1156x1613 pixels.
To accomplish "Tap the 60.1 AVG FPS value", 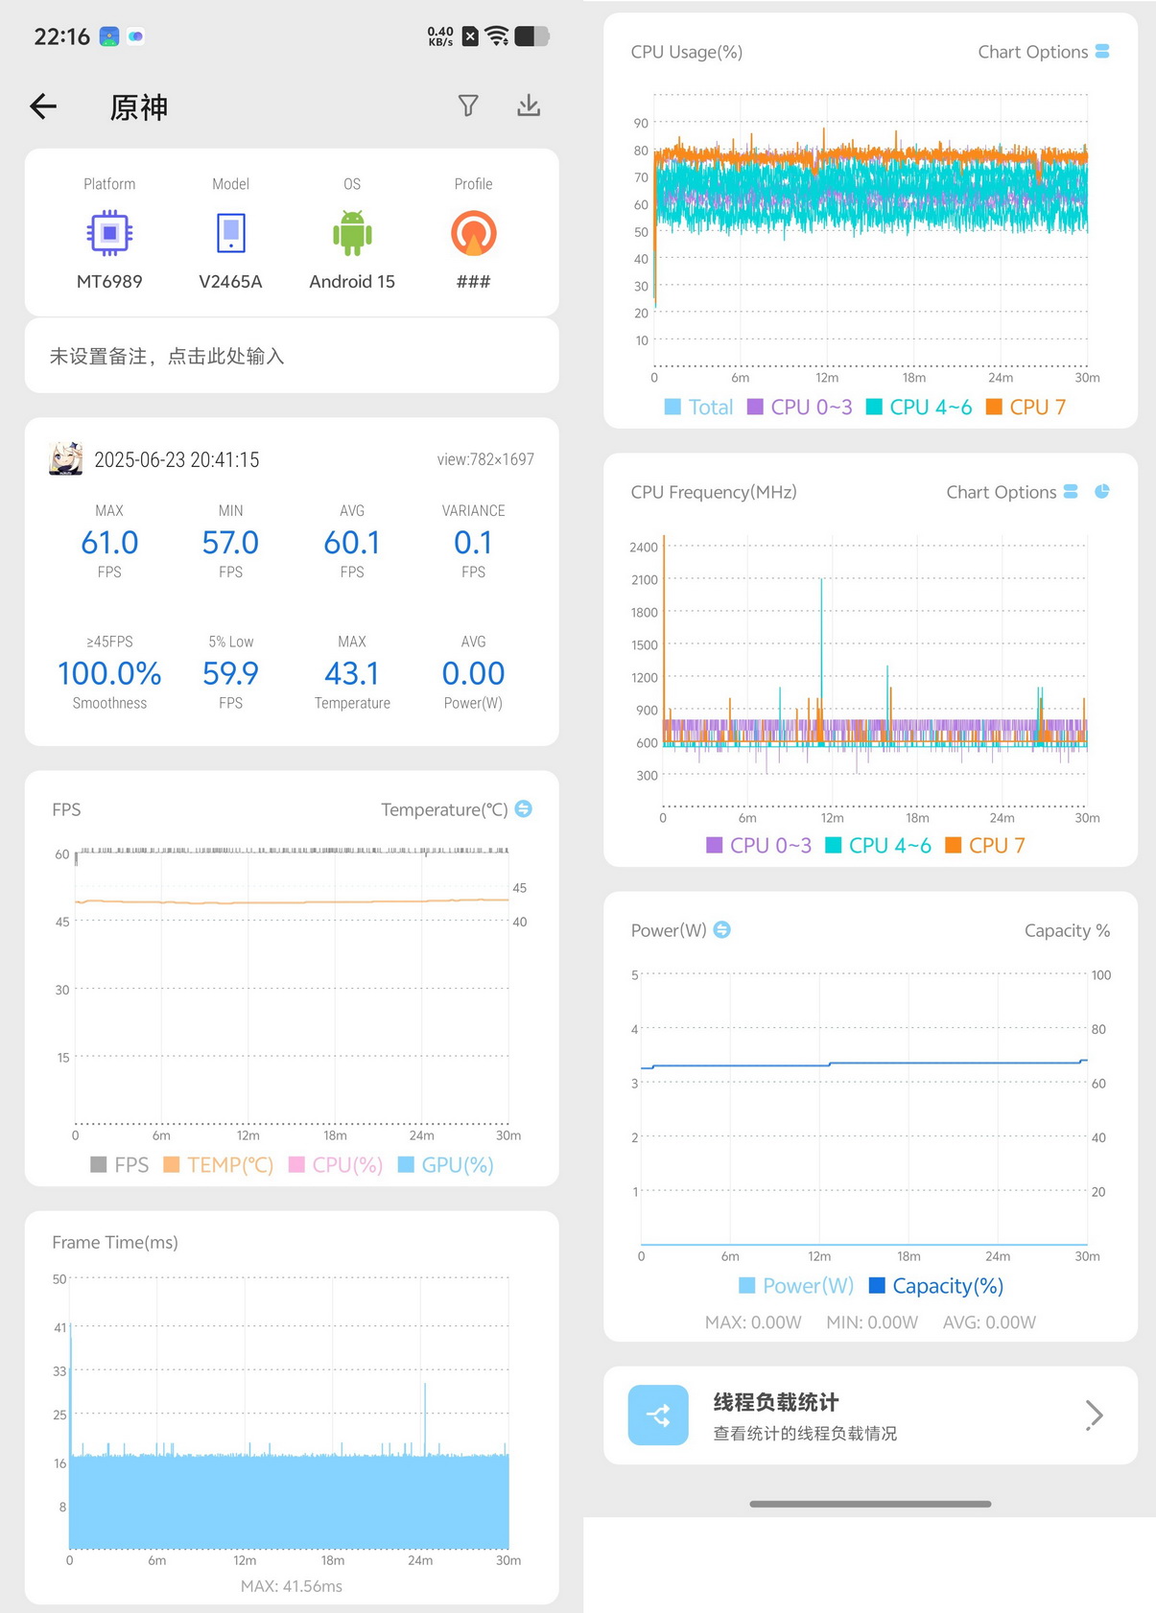I will click(x=352, y=543).
